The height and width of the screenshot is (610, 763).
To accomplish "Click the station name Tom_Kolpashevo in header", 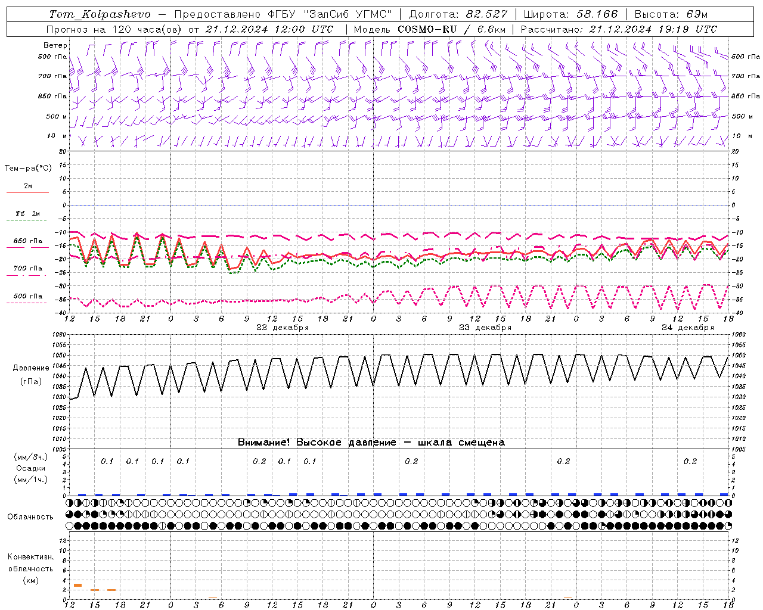I will tap(100, 14).
